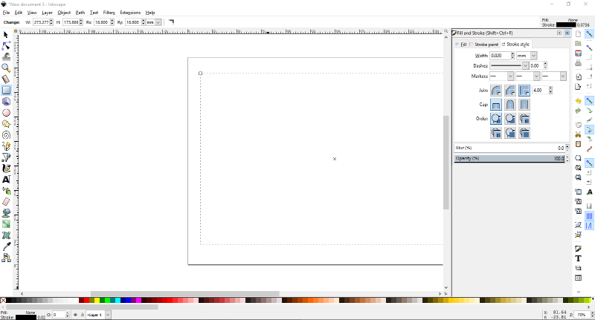Open the end marker dropdown
This screenshot has width=595, height=320.
(554, 76)
